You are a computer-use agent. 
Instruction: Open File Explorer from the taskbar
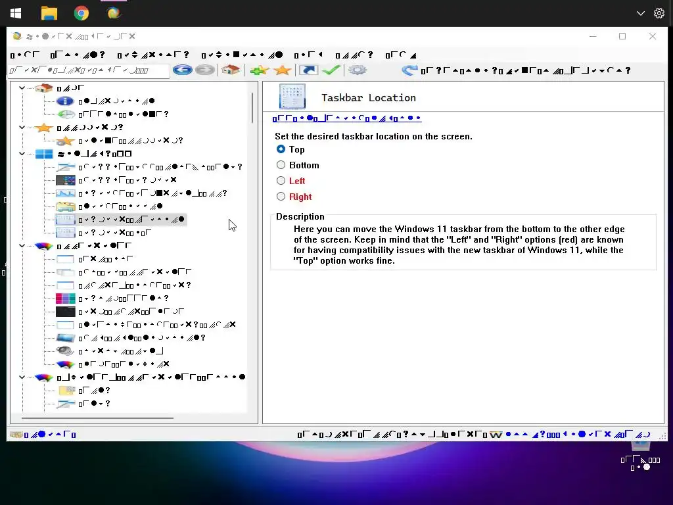coord(49,13)
